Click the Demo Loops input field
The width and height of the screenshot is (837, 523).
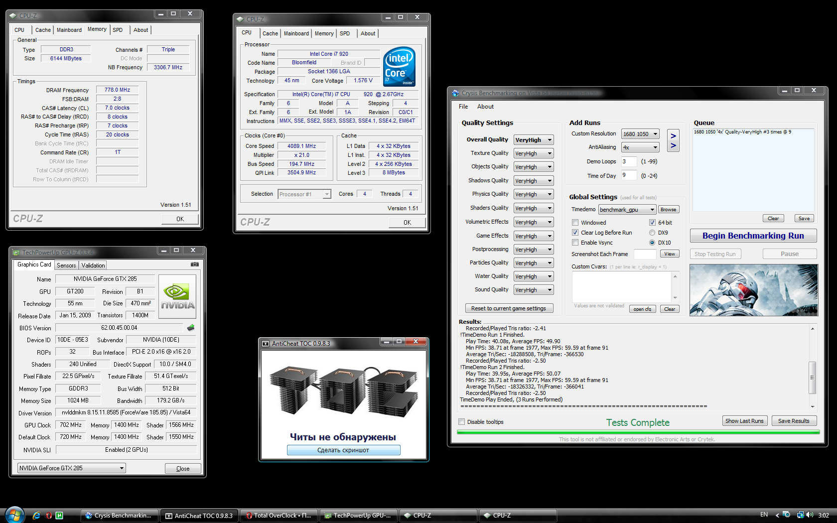pos(629,161)
